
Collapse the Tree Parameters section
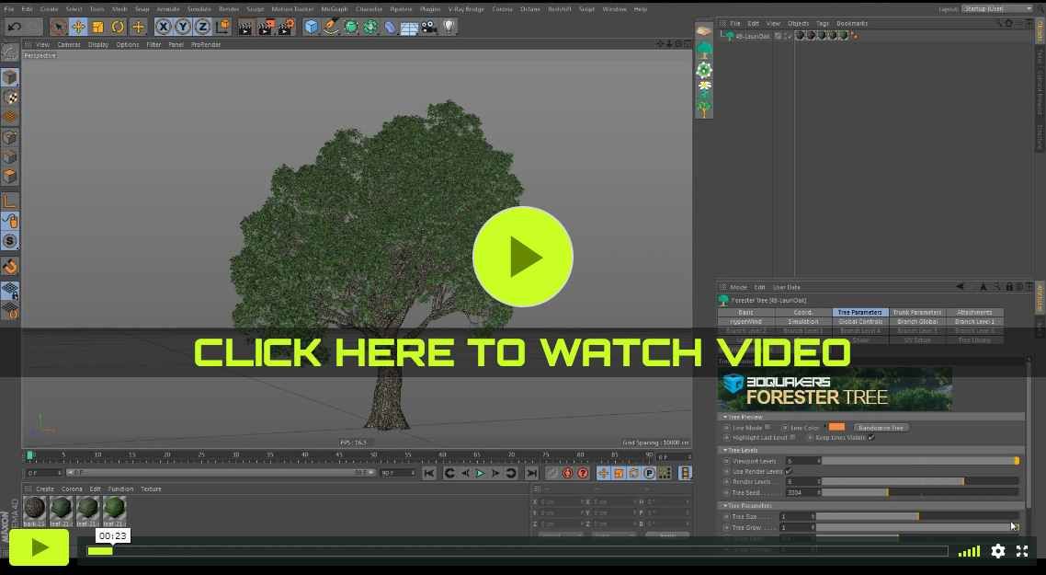(x=725, y=506)
